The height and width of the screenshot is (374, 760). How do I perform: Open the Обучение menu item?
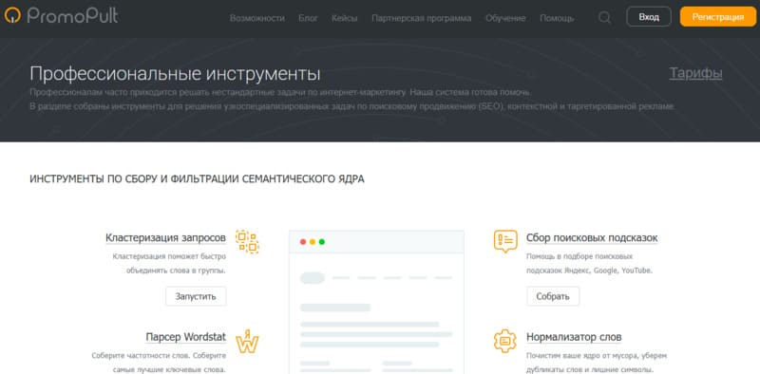tap(505, 18)
